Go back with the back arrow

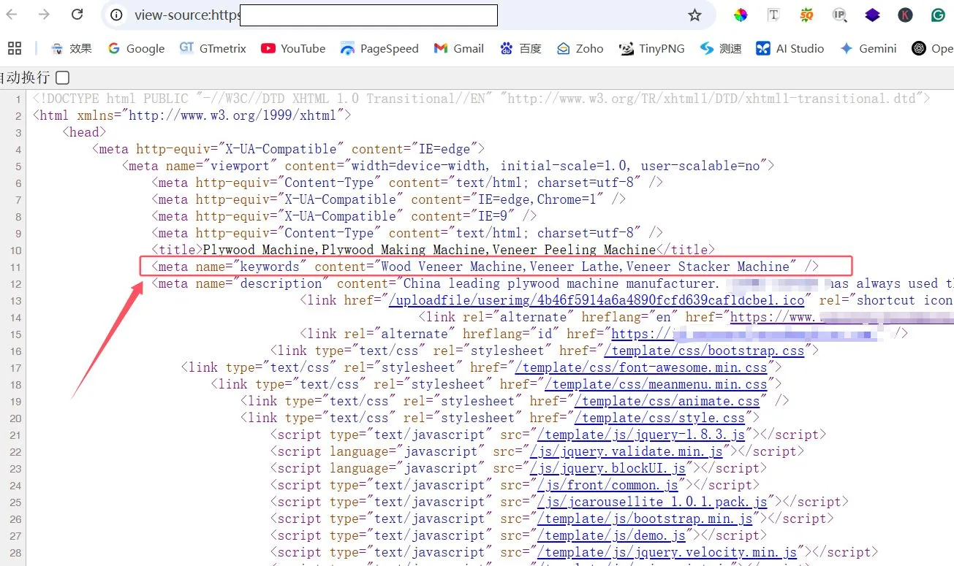12,14
